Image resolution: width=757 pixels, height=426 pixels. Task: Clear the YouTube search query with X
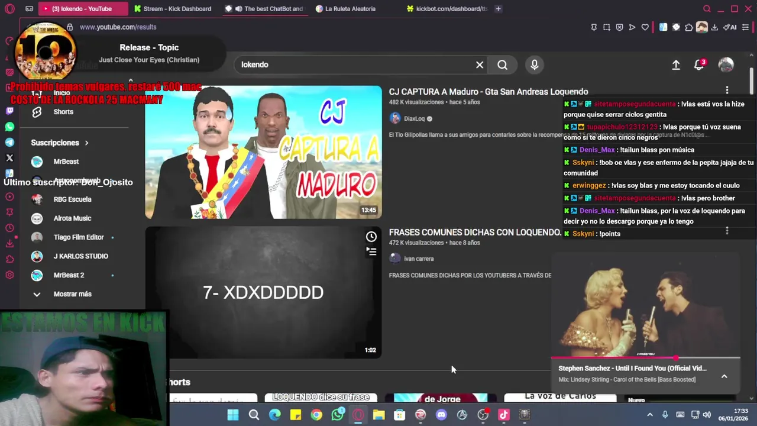[x=480, y=64]
